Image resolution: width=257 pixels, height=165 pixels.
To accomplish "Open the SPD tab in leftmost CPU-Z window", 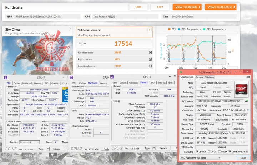I will coord(46,83).
